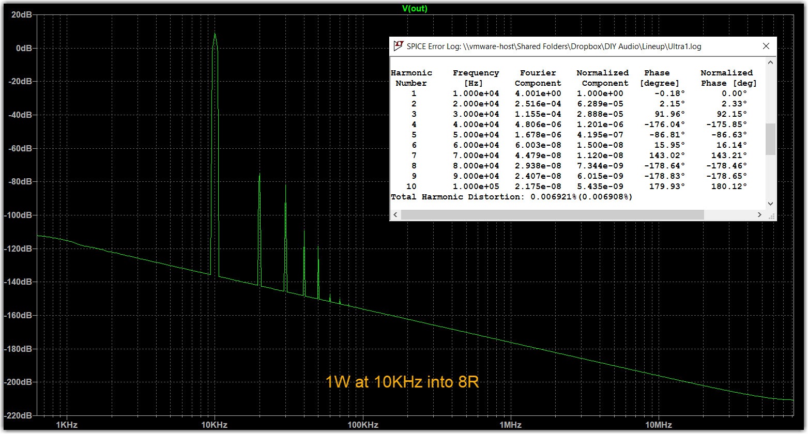Click the 1KHz horizontal axis label
This screenshot has width=808, height=434.
[x=66, y=425]
